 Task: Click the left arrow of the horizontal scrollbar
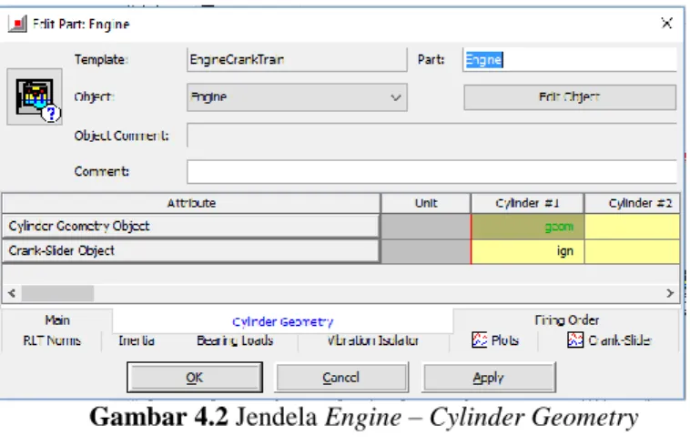click(x=12, y=293)
